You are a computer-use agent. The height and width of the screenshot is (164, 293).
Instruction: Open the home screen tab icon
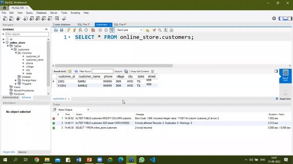[5, 8]
